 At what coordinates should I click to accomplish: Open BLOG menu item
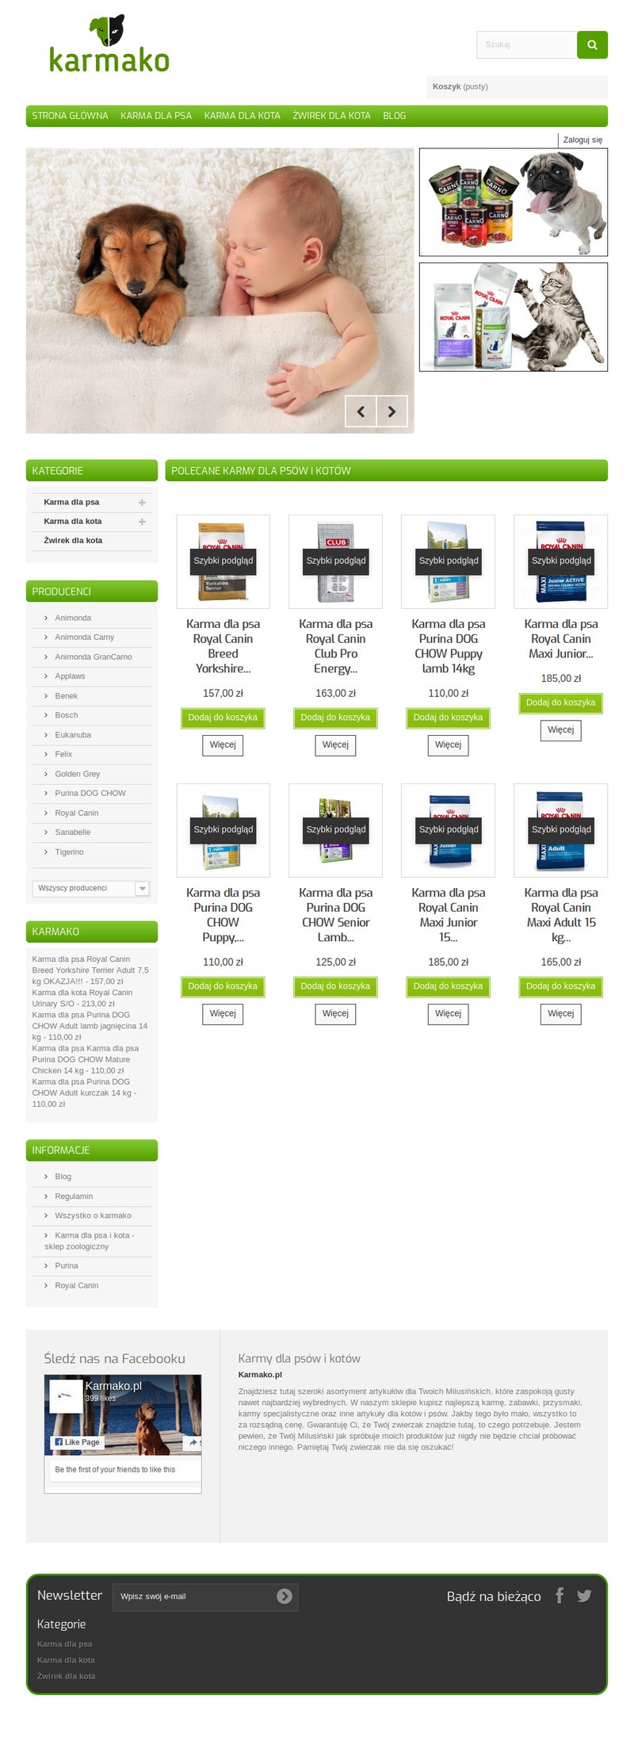(x=394, y=116)
